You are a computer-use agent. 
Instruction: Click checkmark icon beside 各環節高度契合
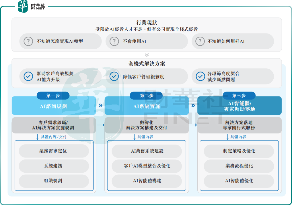200,76
